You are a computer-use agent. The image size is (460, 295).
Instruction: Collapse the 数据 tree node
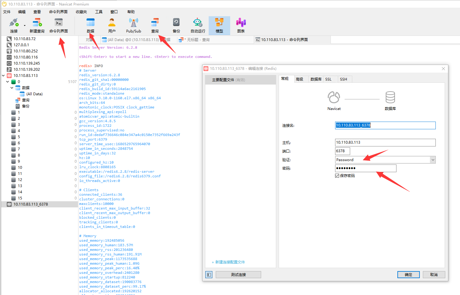(12, 88)
